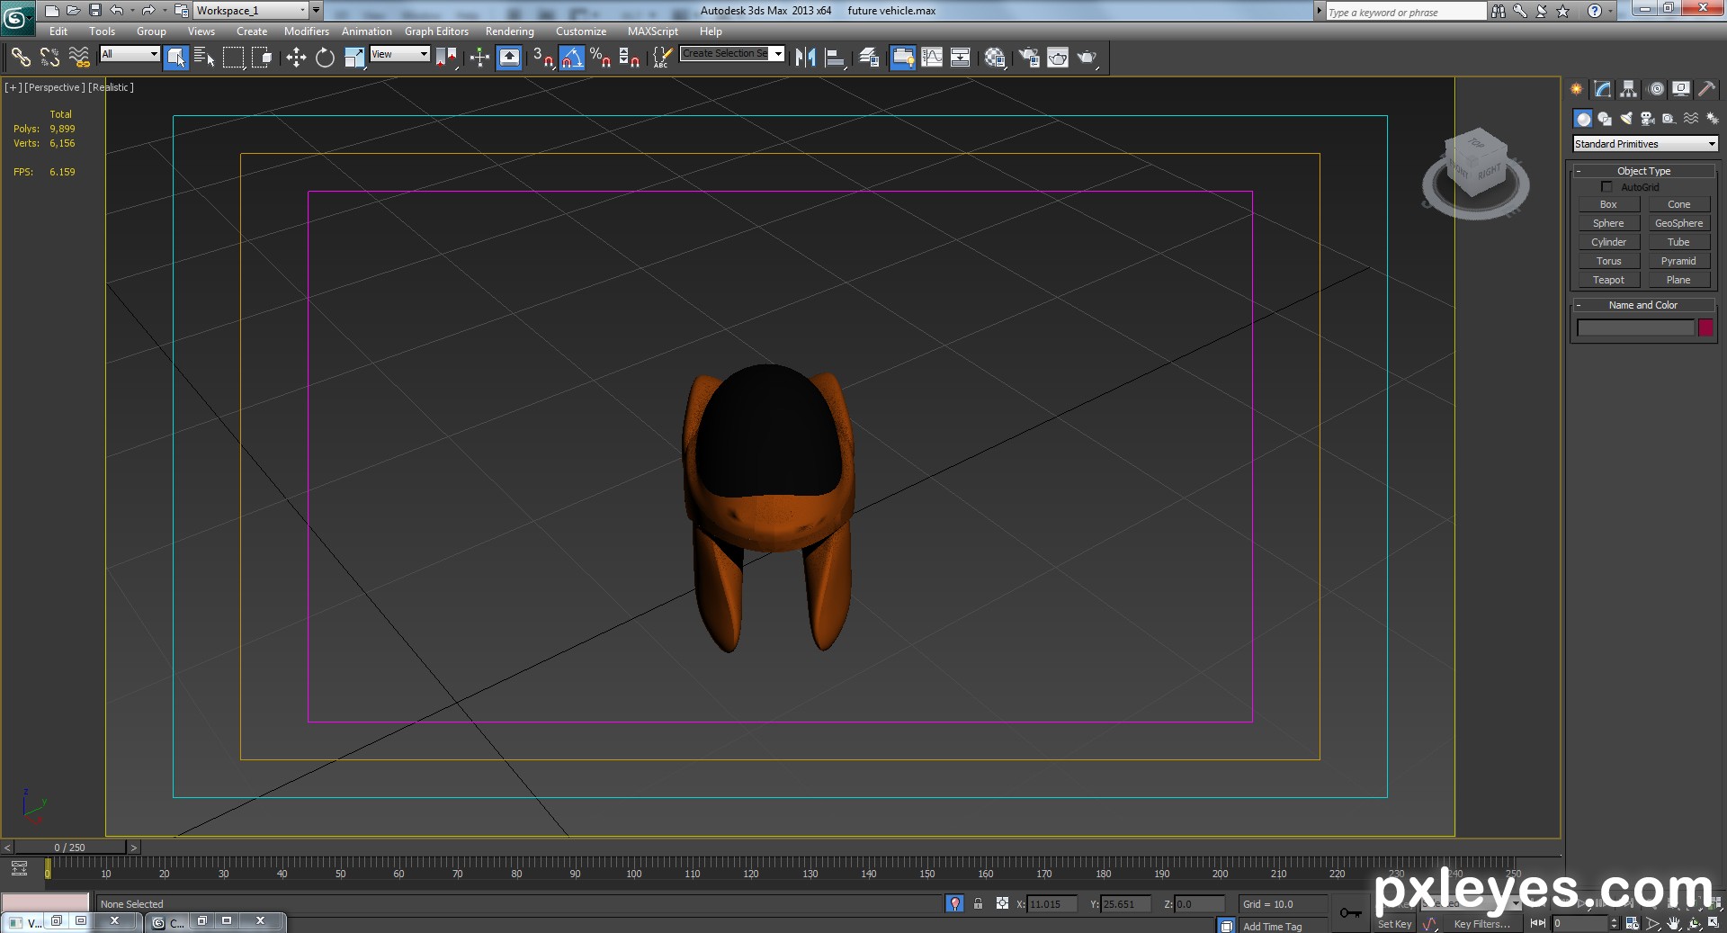Open the Manage Layers dialog
The image size is (1727, 933).
tap(869, 58)
